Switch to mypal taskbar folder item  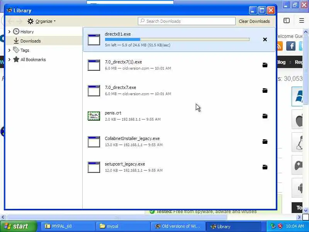pyautogui.click(x=123, y=226)
